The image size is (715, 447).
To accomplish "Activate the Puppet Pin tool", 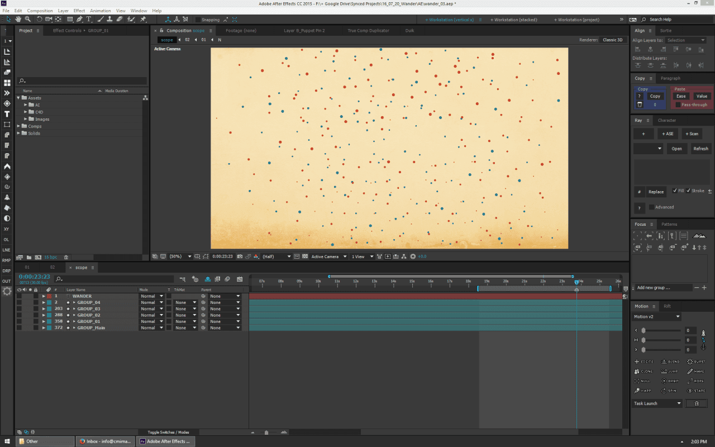I will [143, 18].
